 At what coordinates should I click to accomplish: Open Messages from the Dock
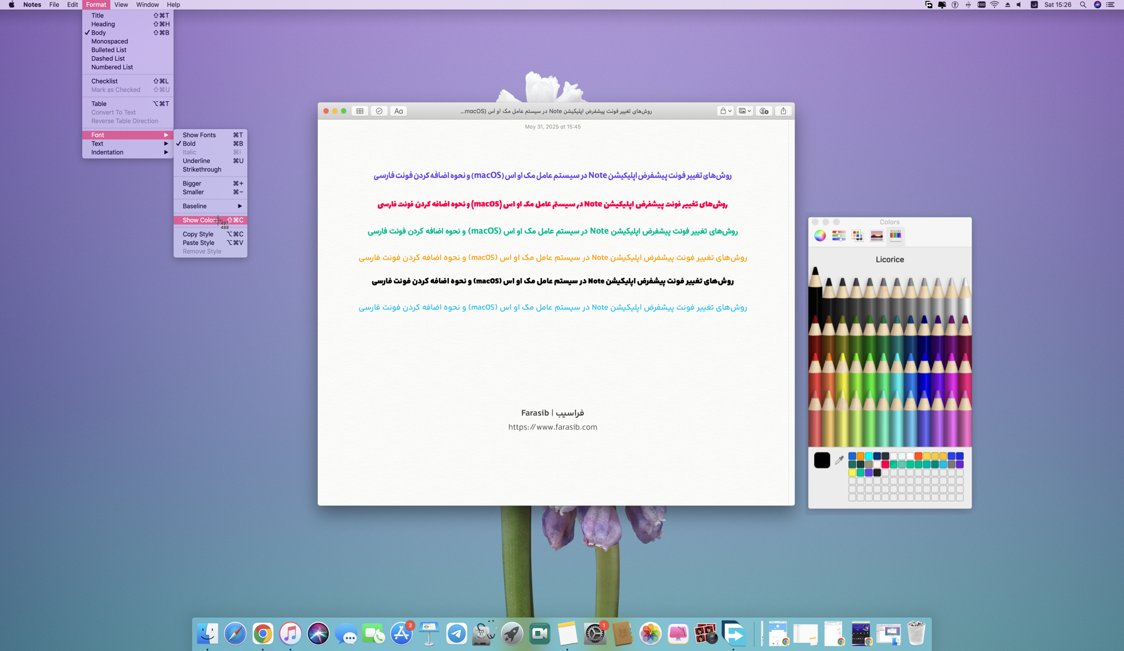pos(346,634)
